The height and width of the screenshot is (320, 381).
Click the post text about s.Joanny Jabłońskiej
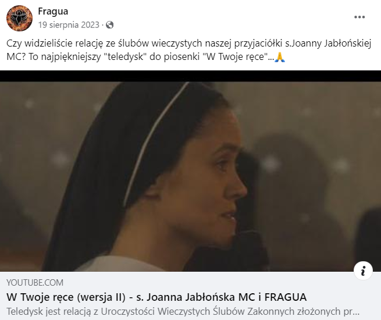[x=189, y=50]
